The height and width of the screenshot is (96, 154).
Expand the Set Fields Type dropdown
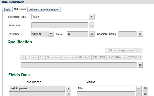pos(92,17)
